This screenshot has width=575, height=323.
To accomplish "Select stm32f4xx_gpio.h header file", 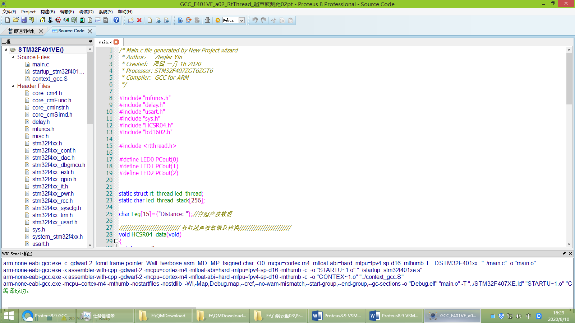I will click(x=54, y=179).
